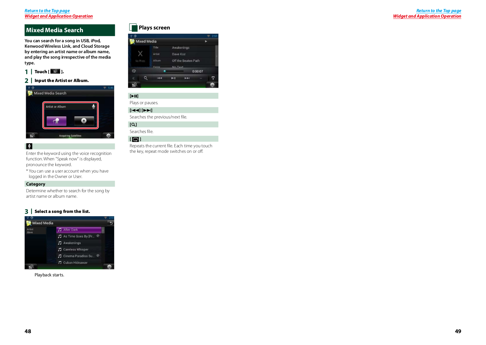
Task: Click the repeat icon in the key description
Action: [135, 139]
